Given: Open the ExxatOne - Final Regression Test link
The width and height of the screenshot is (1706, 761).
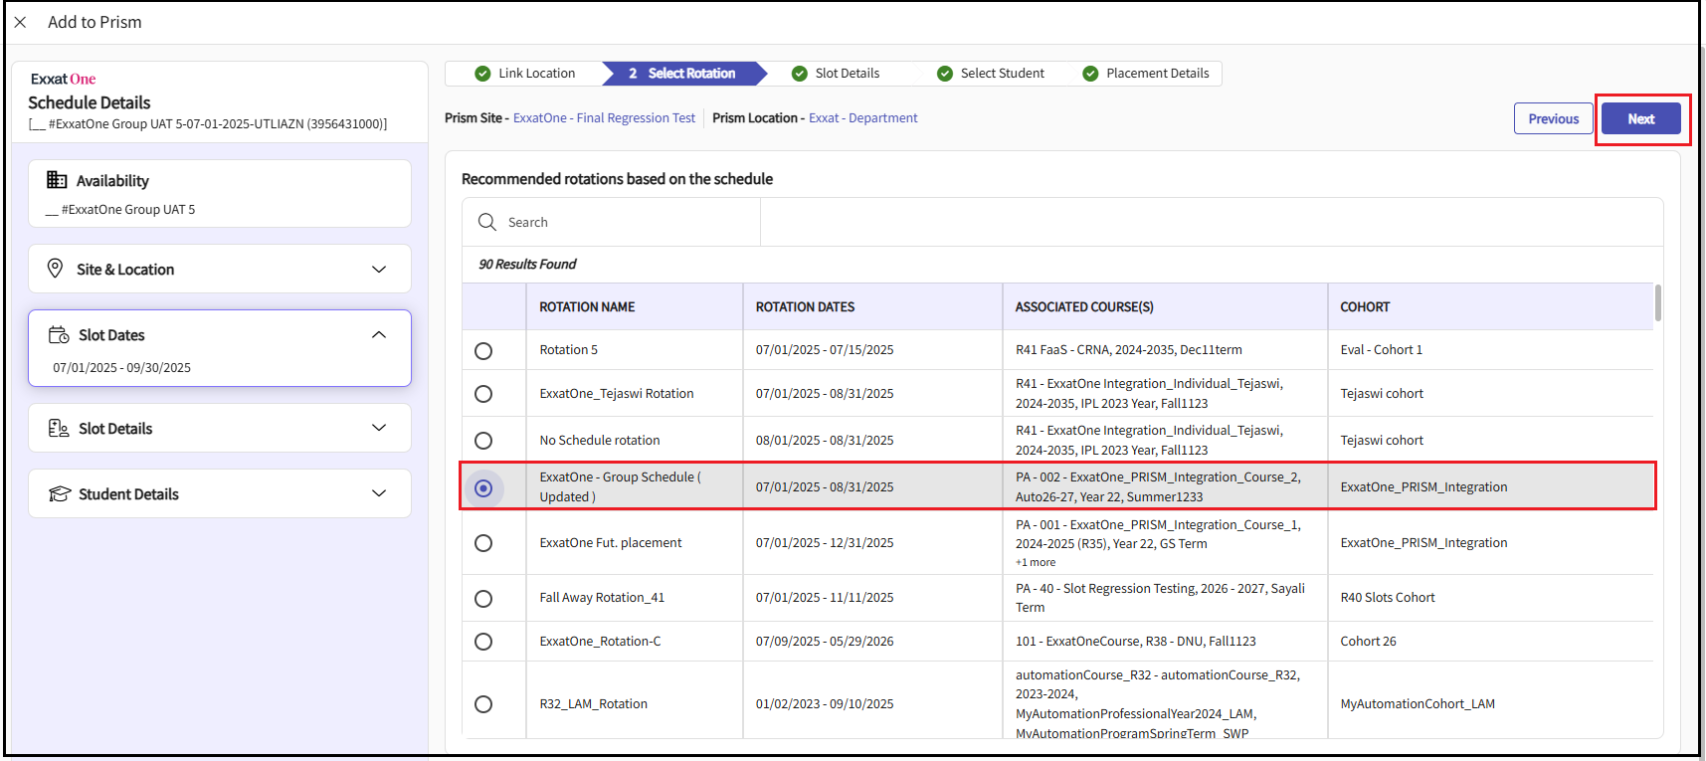Looking at the screenshot, I should coord(604,118).
